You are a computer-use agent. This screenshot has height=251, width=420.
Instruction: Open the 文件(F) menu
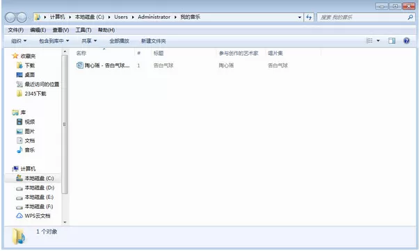click(15, 30)
